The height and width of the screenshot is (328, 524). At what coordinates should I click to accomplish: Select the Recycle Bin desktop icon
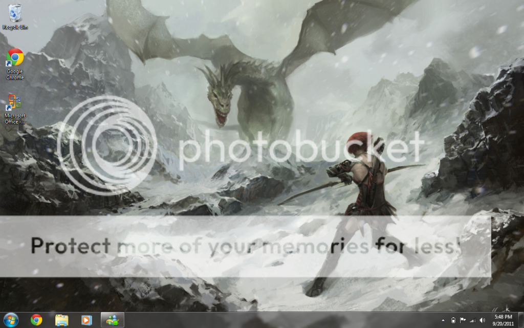[x=15, y=12]
